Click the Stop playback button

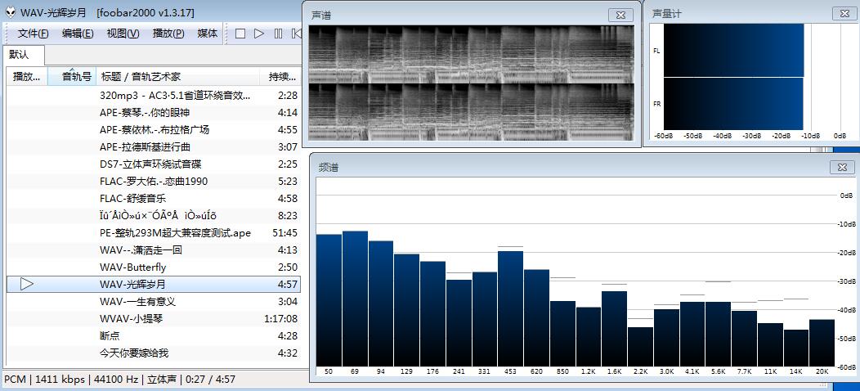[x=240, y=34]
